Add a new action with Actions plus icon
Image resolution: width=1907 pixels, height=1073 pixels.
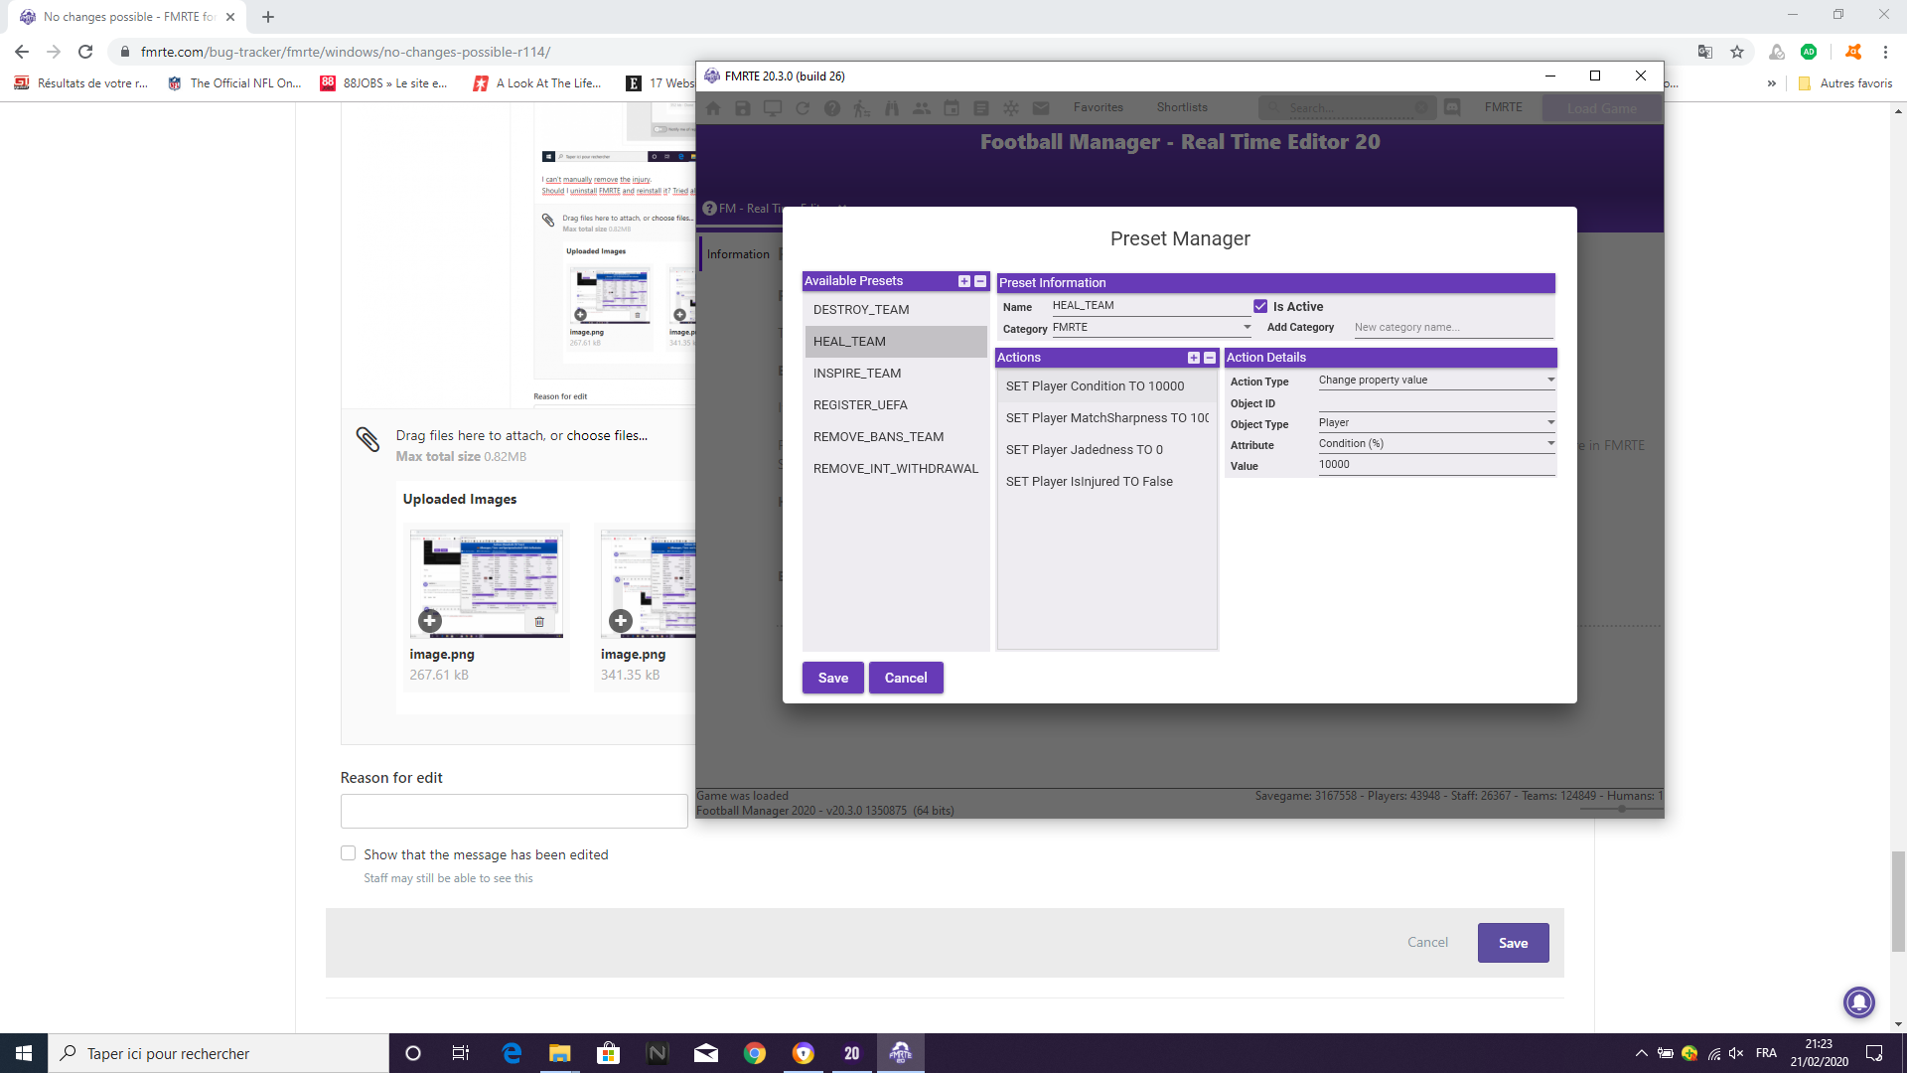1194,358
